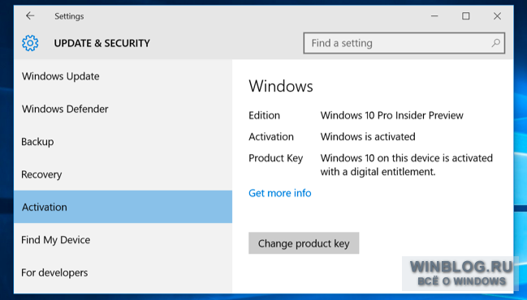Open Find My Device settings
This screenshot has height=300, width=527.
[x=123, y=240]
